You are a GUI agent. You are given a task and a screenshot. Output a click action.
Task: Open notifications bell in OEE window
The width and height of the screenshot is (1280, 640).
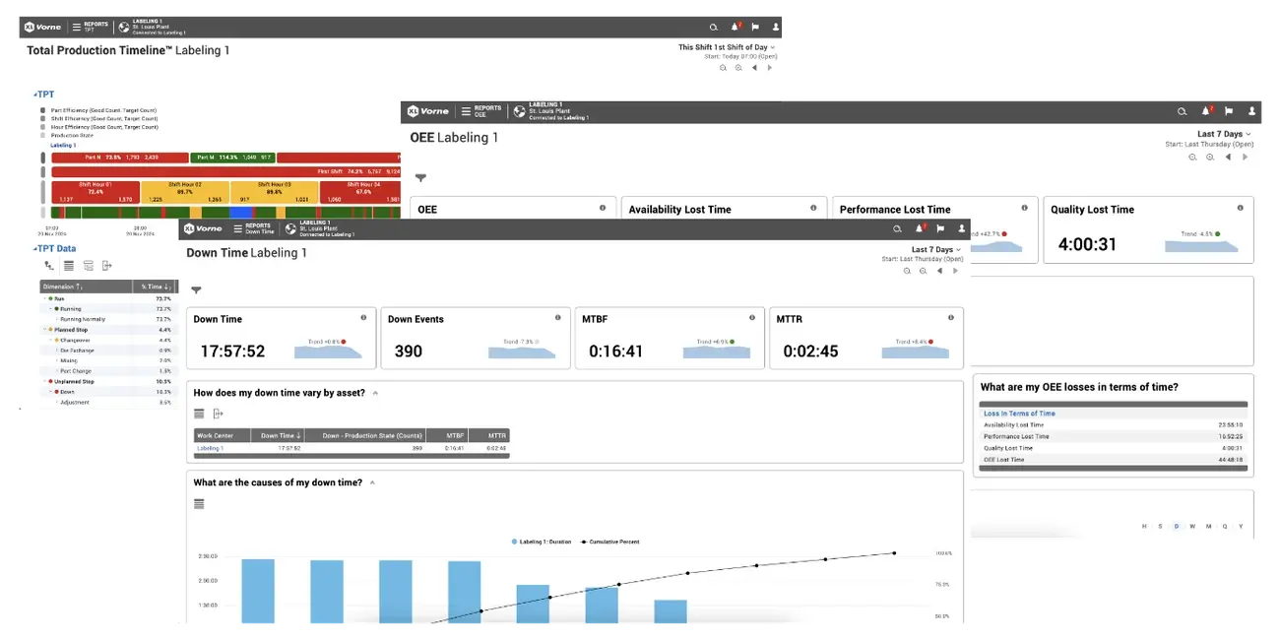pos(1207,111)
